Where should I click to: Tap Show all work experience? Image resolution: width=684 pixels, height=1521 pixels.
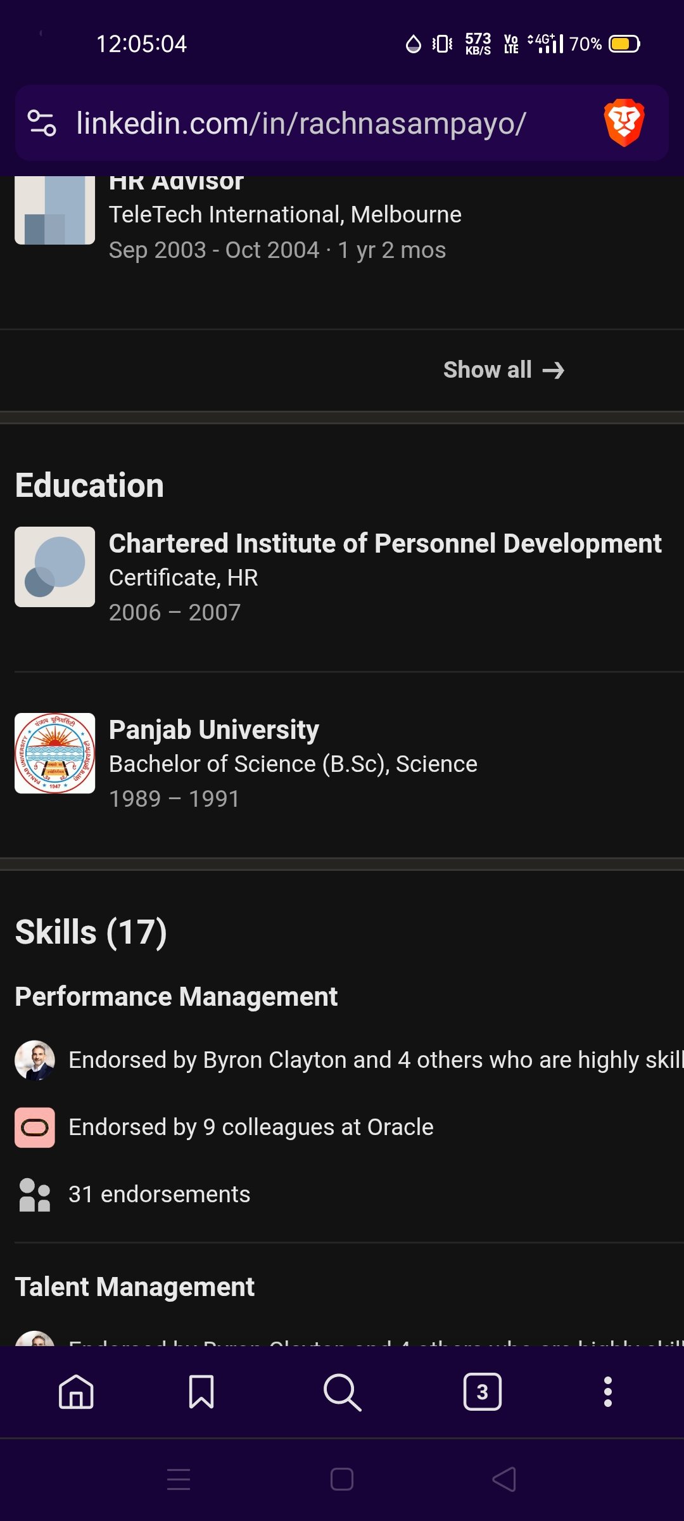pos(487,369)
